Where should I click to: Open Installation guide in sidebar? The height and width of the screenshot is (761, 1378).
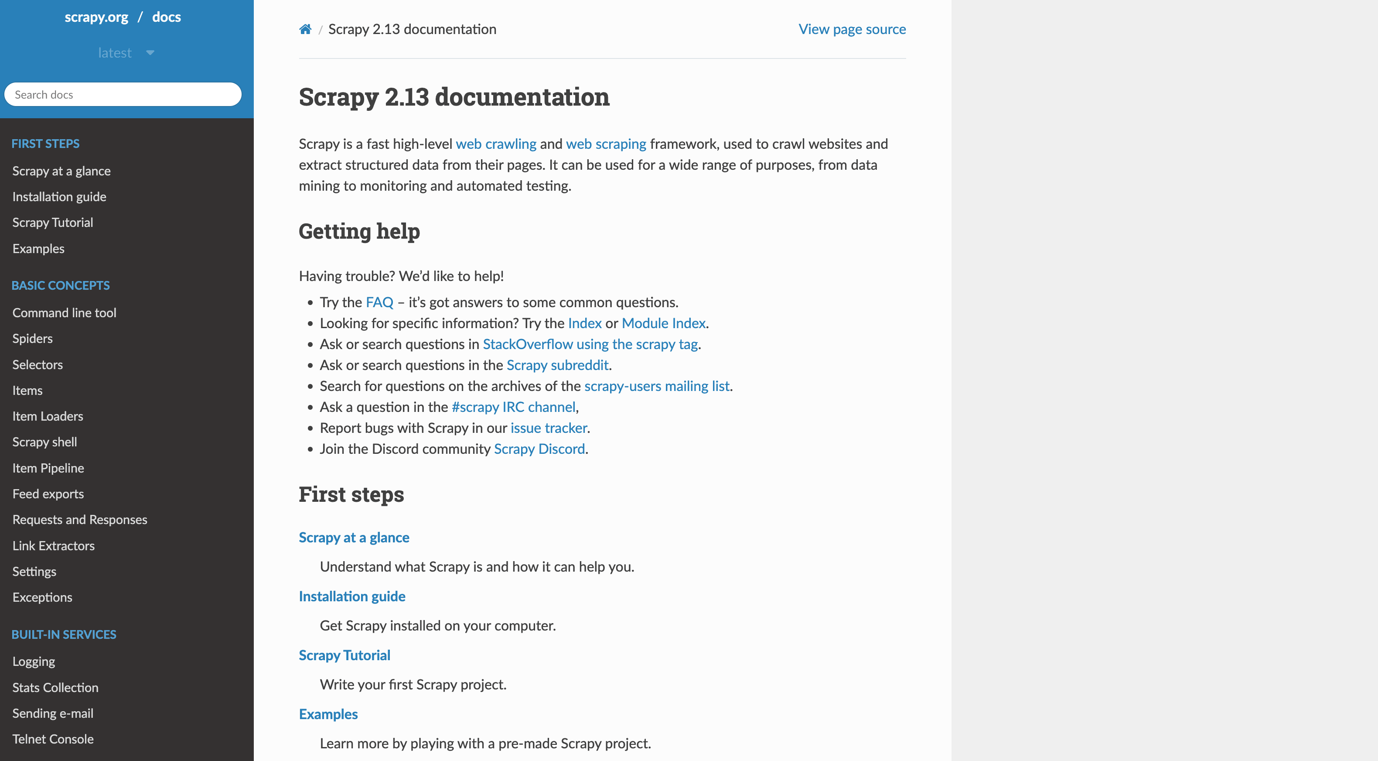pyautogui.click(x=59, y=196)
